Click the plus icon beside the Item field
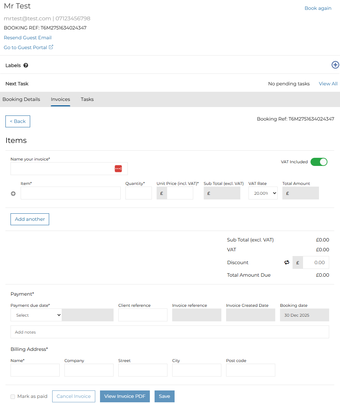 pyautogui.click(x=13, y=194)
